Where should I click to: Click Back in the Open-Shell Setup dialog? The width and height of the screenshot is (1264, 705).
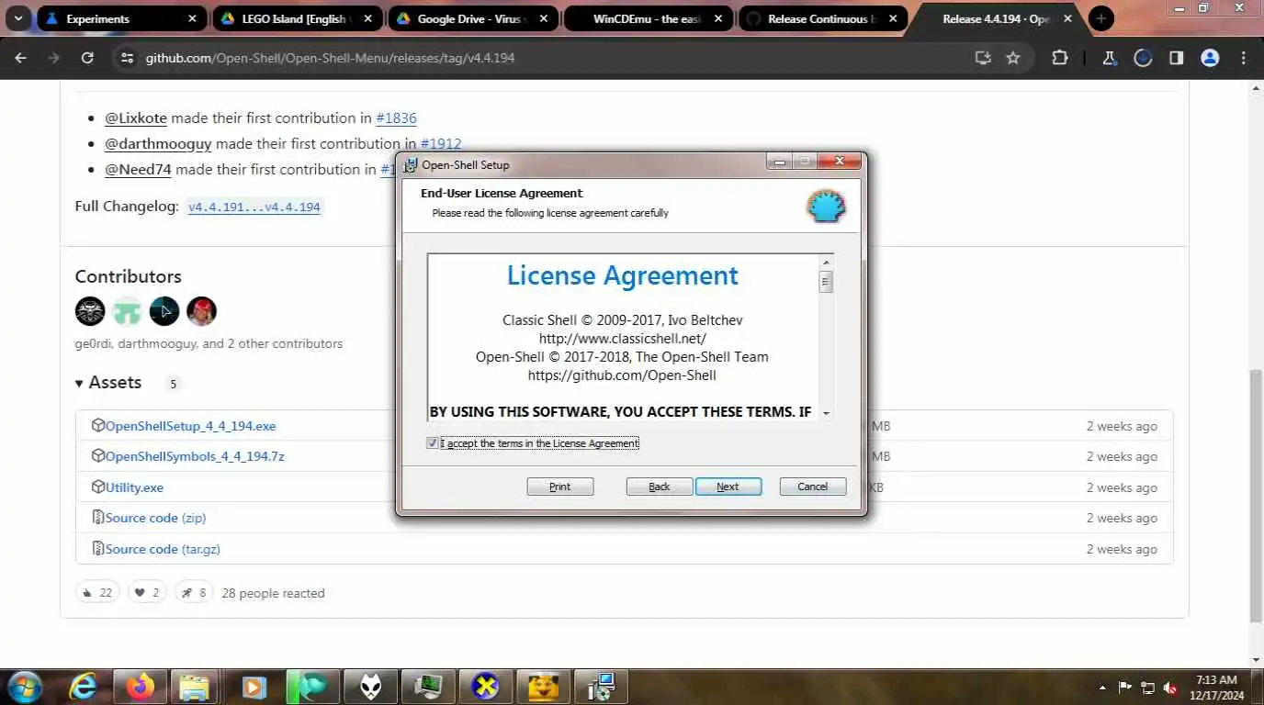[660, 487]
